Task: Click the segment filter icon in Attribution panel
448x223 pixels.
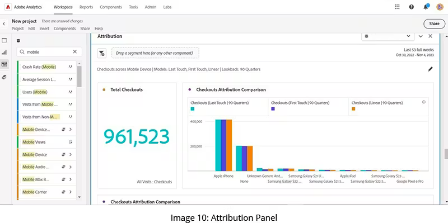Action: 102,53
